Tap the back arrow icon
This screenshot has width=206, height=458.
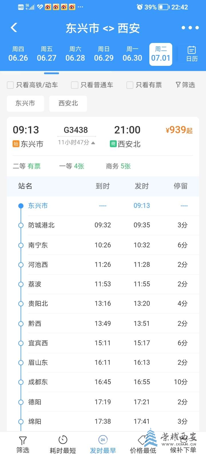point(14,27)
